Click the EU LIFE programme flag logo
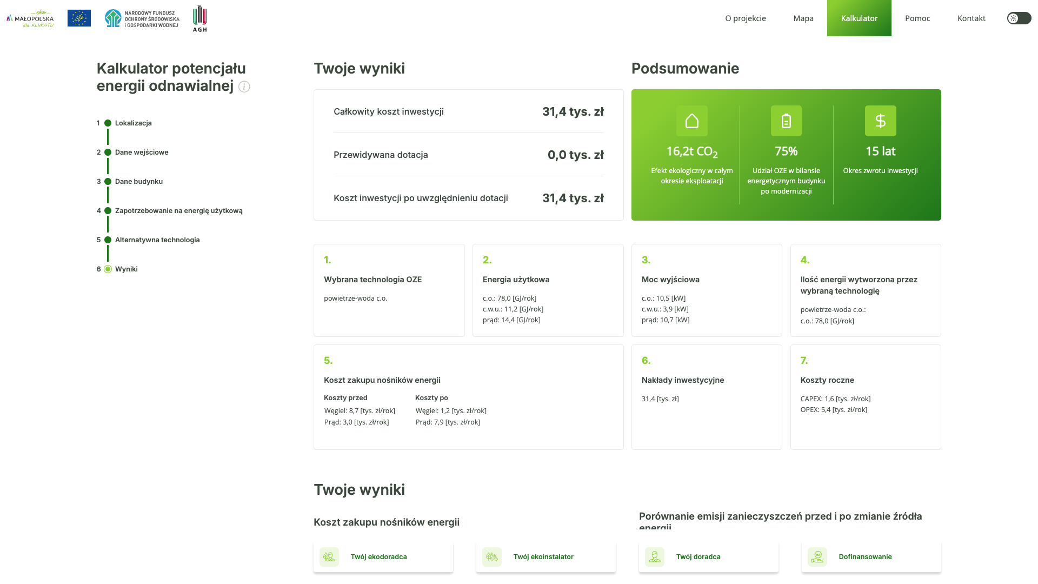This screenshot has width=1038, height=584. click(x=79, y=18)
